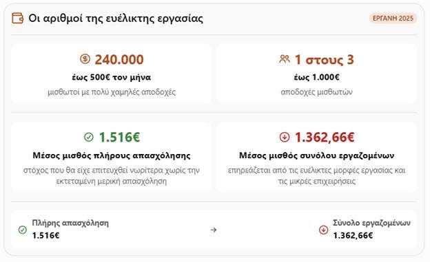Click the 240.000 figure
430x262 pixels.
pyautogui.click(x=119, y=59)
